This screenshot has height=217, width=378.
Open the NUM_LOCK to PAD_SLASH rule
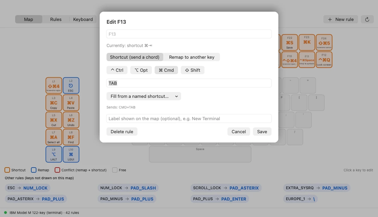click(128, 188)
